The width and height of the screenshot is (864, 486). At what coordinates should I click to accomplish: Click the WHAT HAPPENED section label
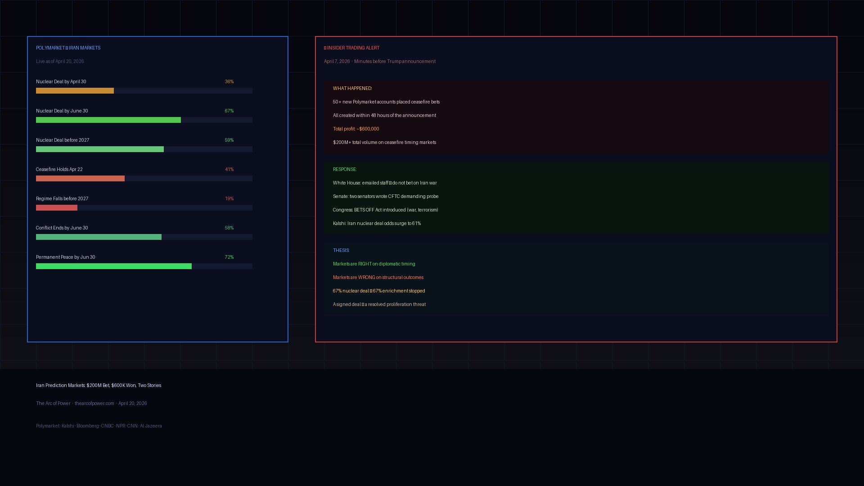tap(352, 89)
